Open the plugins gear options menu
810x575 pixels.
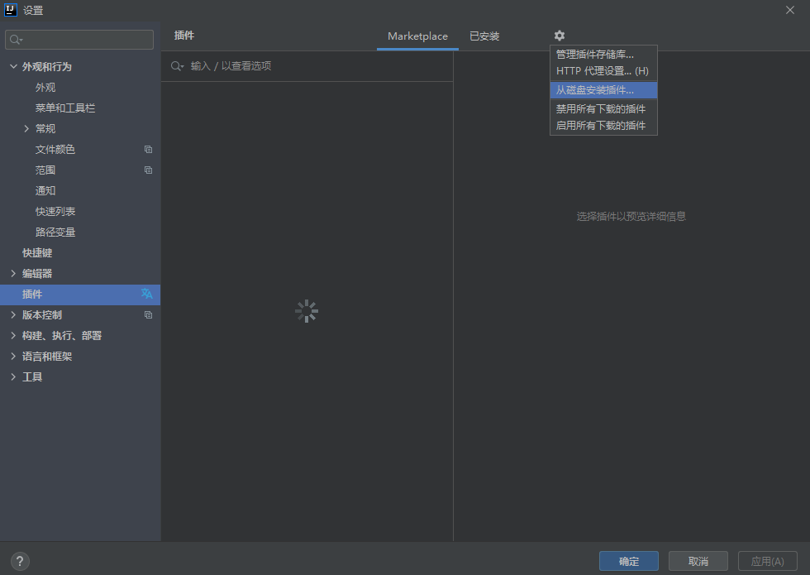point(560,36)
